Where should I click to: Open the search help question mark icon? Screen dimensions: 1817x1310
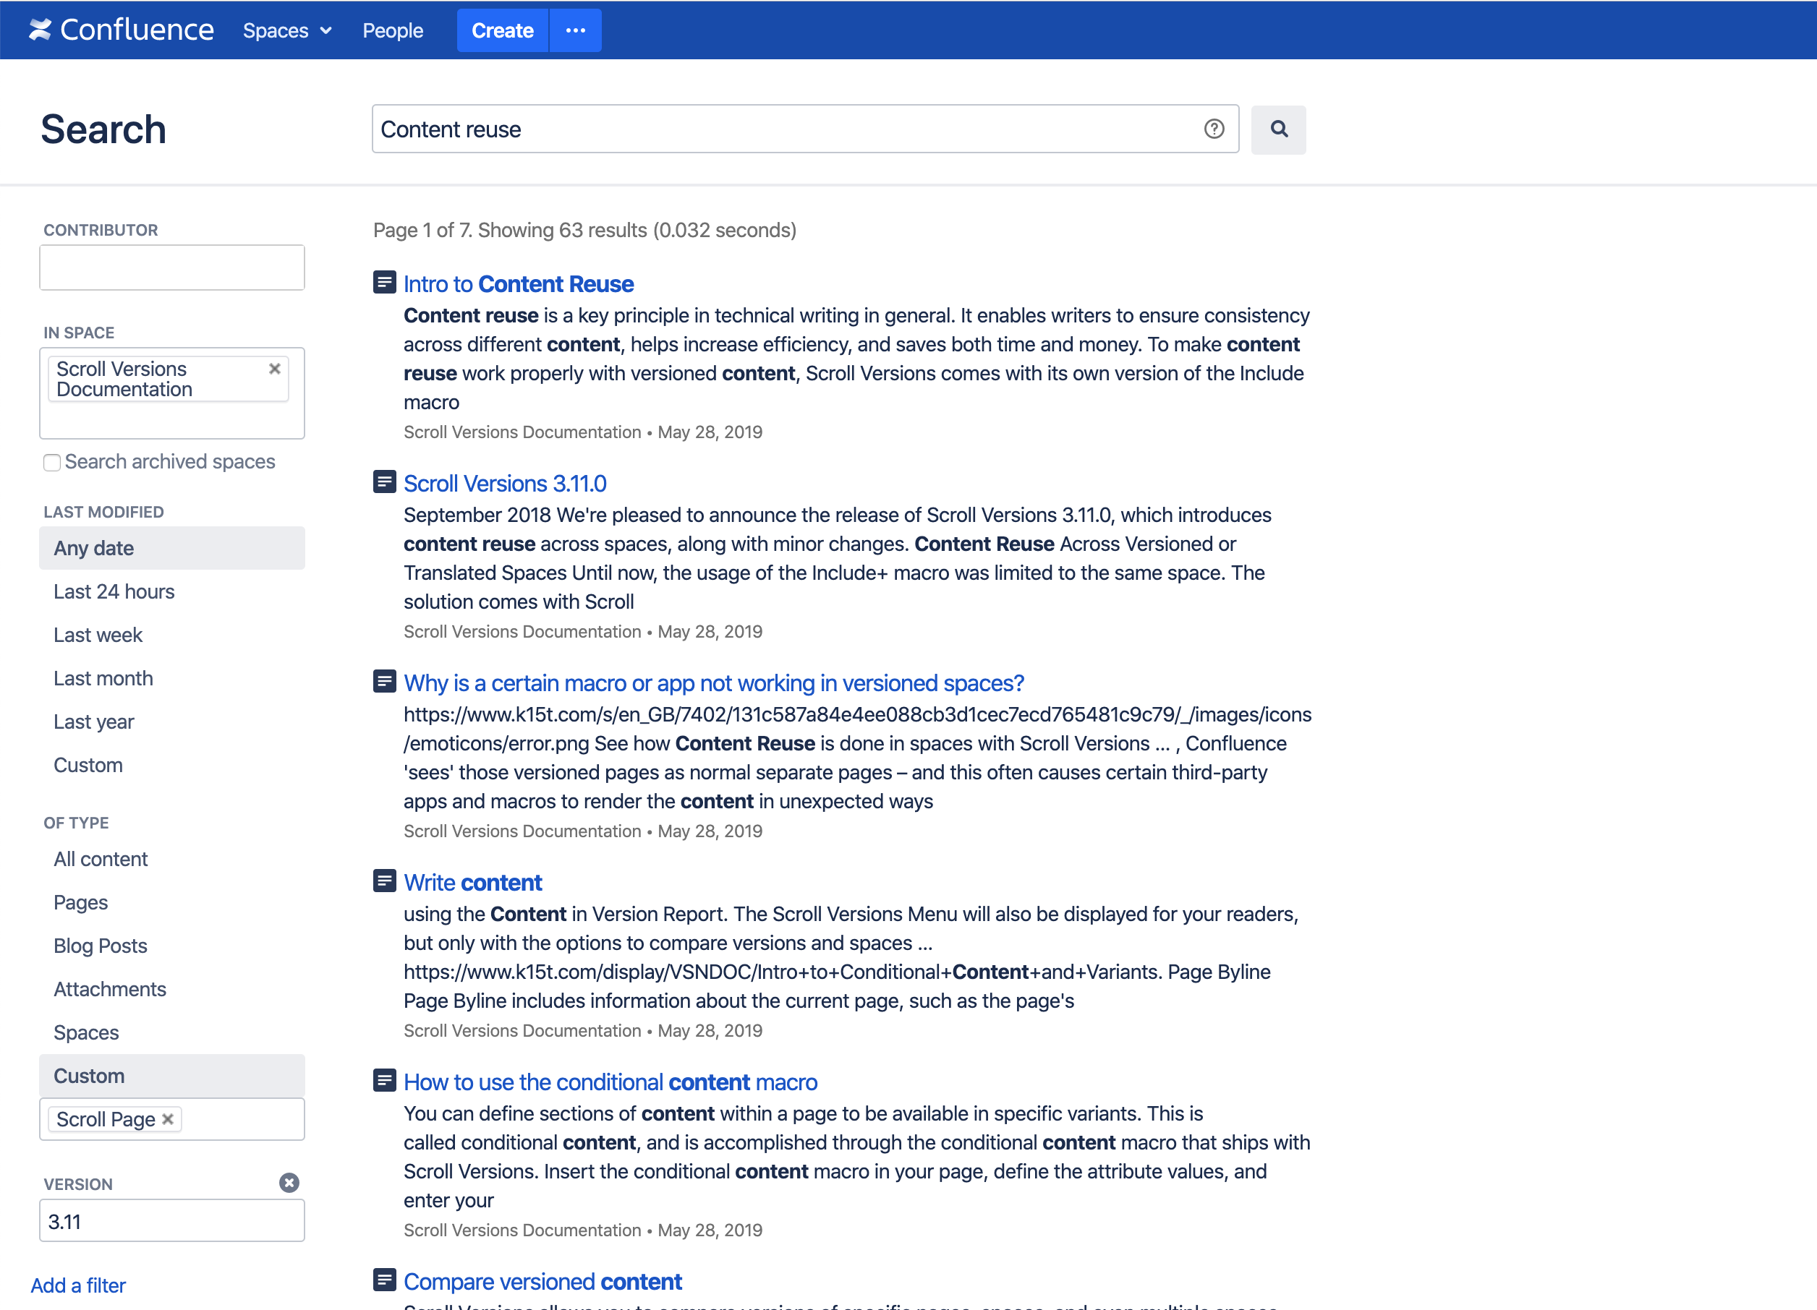click(1214, 129)
